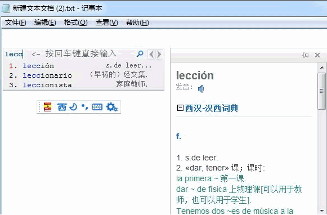Open the 文件(F) menu
The image size is (327, 215).
point(15,23)
